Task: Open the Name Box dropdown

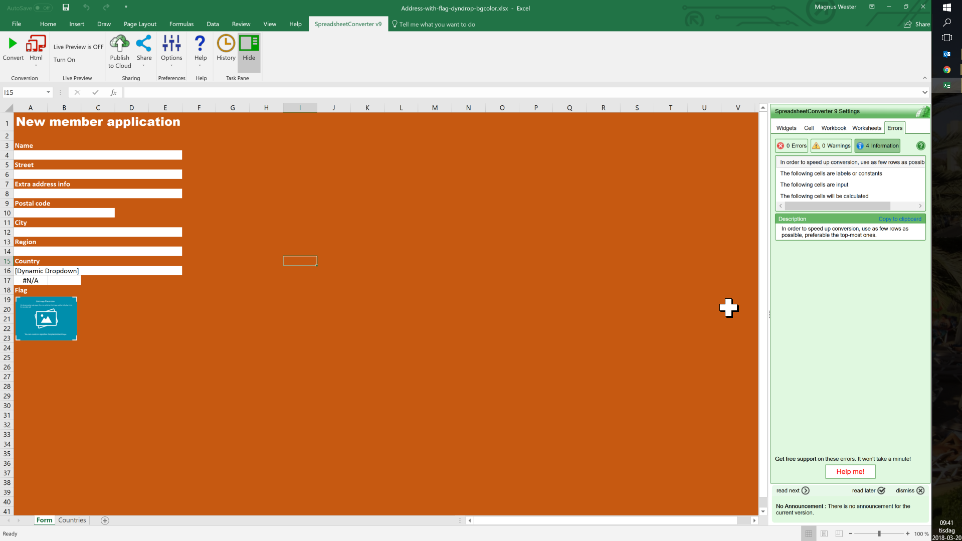Action: (x=48, y=92)
